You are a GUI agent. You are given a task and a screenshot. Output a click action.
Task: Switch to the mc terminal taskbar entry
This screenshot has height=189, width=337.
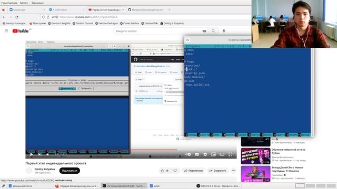coord(124,186)
